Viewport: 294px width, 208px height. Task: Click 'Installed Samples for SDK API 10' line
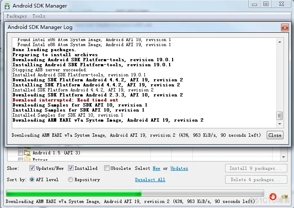[68, 115]
